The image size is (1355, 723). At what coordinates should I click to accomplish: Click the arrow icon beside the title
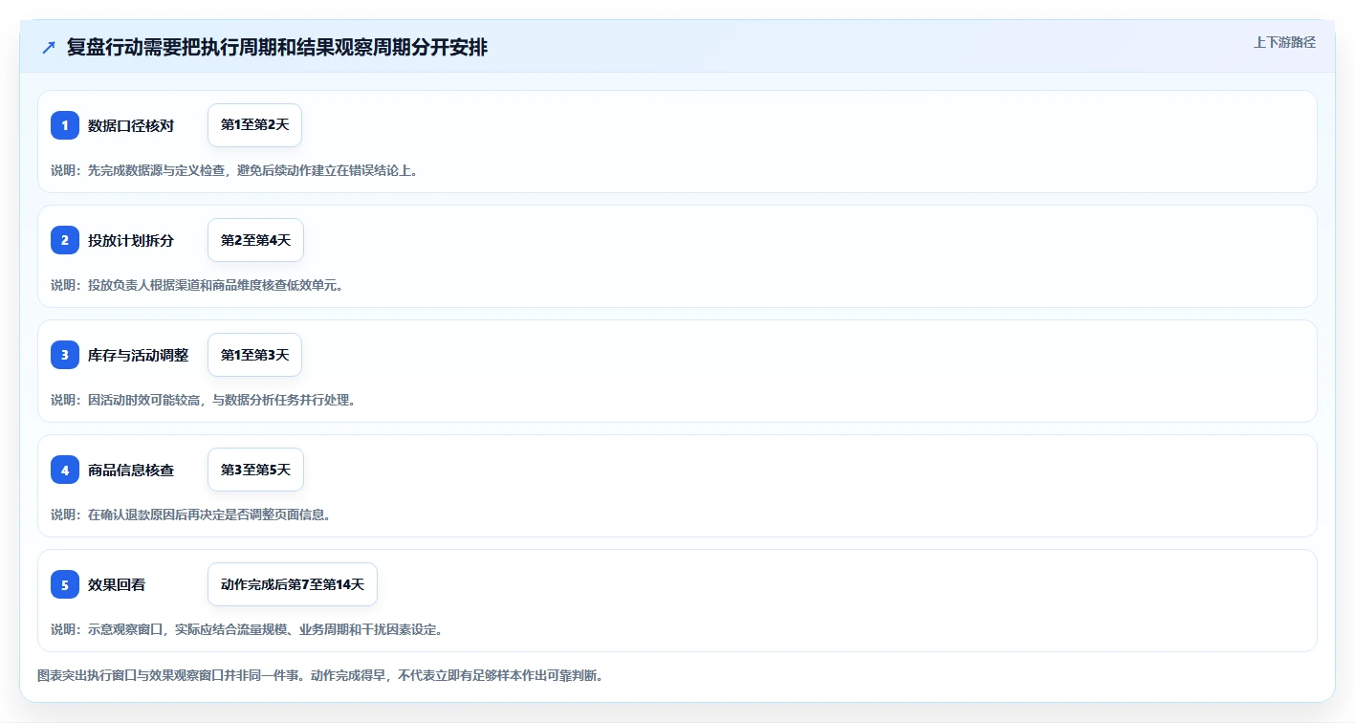(49, 47)
